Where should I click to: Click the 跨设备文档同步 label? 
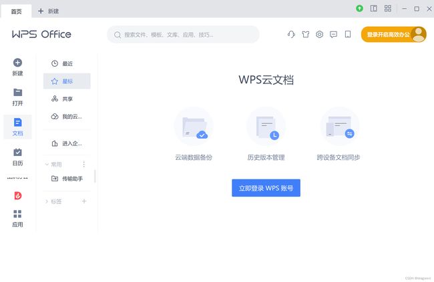pyautogui.click(x=339, y=157)
